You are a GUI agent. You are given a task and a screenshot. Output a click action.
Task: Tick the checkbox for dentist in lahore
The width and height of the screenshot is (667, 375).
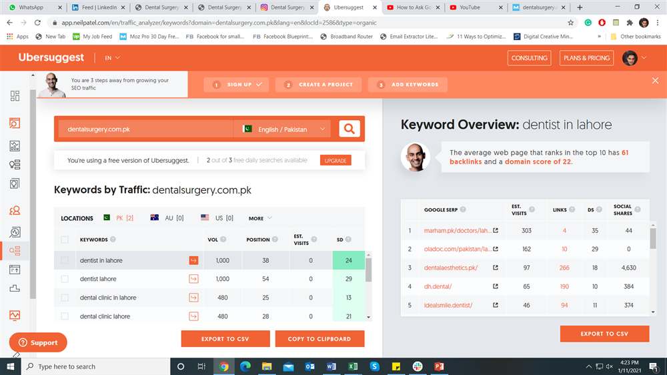[x=65, y=260]
